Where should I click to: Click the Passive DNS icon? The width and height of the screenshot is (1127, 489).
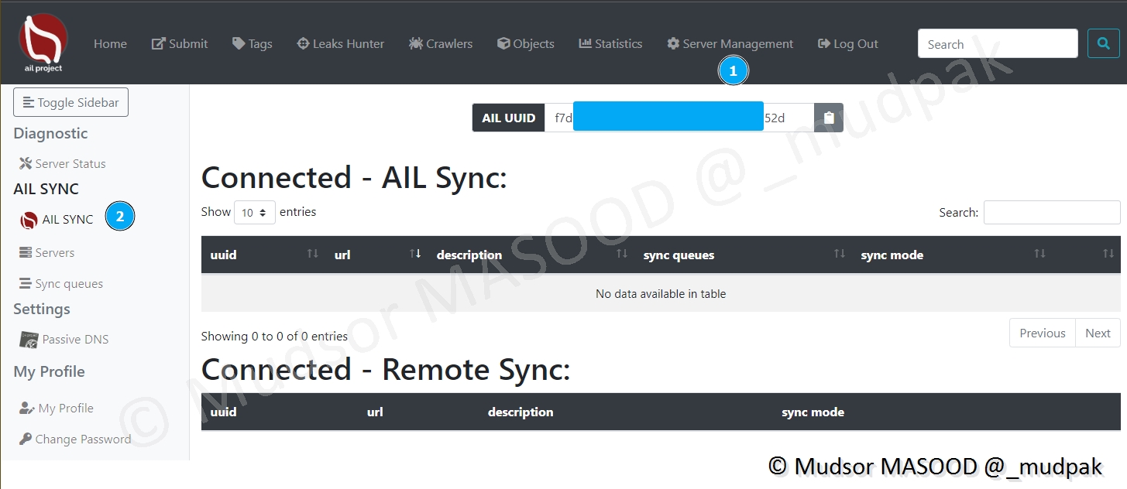click(29, 340)
